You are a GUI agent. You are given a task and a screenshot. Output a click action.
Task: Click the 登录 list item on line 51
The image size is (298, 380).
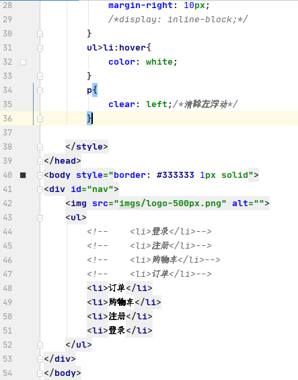(120, 331)
